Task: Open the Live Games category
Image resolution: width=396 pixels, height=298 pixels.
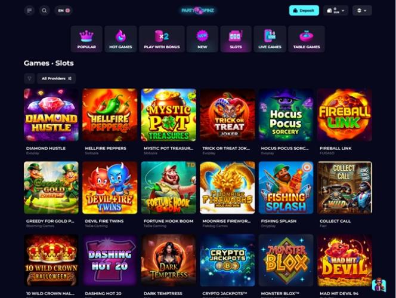Action: tap(270, 39)
